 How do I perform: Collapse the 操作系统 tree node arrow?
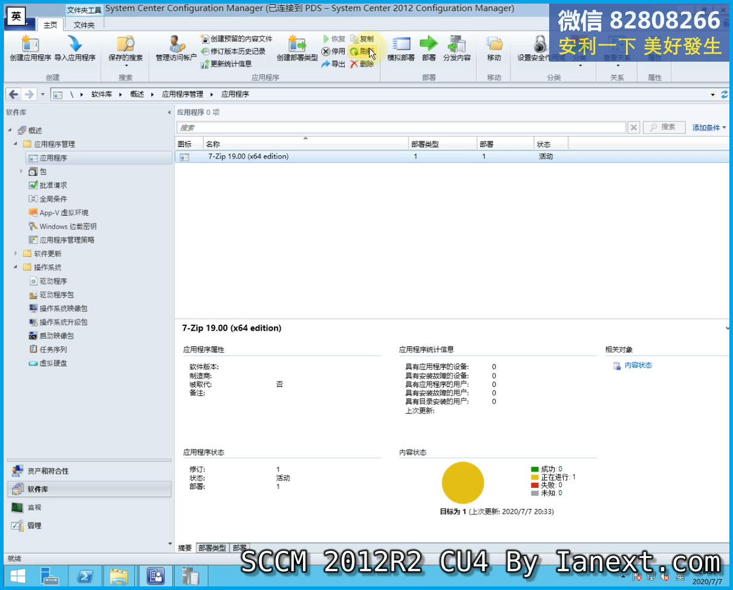coord(16,267)
